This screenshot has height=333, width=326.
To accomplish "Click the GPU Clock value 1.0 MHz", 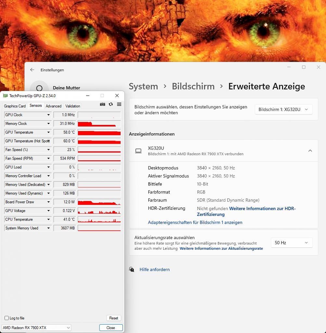I will [65, 115].
